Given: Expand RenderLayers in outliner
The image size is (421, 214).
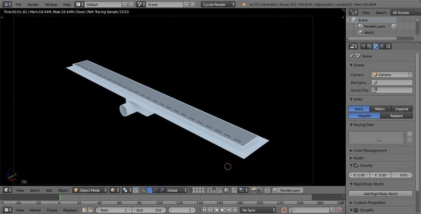Looking at the screenshot, I should click(x=356, y=26).
